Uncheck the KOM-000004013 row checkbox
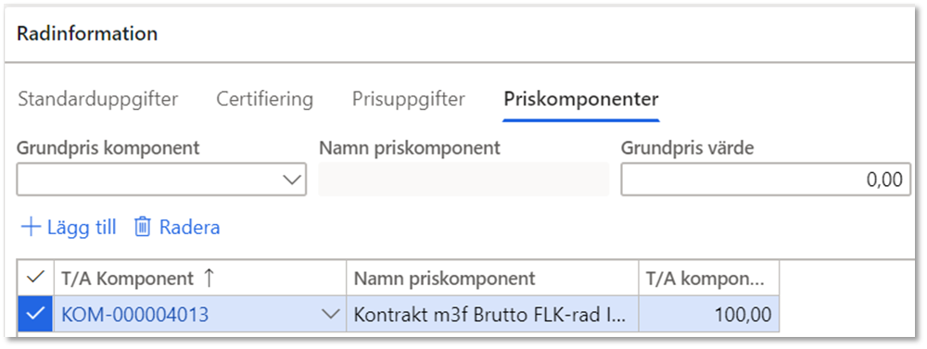The image size is (927, 349). (35, 315)
